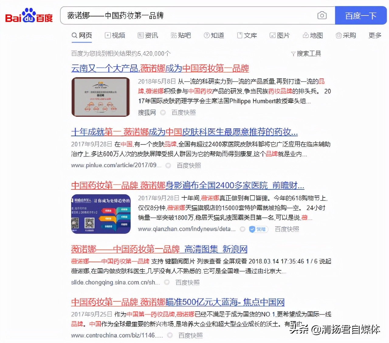The image size is (389, 343).
Task: Click the camera icon inside the search box
Action: pos(322,15)
